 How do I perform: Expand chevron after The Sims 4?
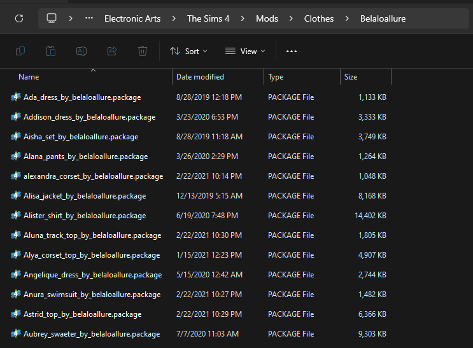(x=243, y=18)
